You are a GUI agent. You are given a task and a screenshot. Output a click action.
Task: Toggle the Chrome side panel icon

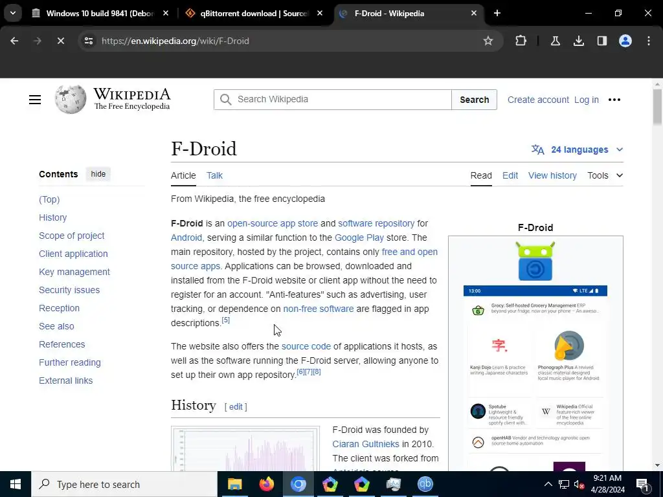pos(601,41)
